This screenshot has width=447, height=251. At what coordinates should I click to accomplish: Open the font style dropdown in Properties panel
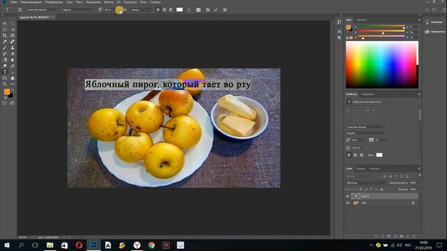coord(366,133)
